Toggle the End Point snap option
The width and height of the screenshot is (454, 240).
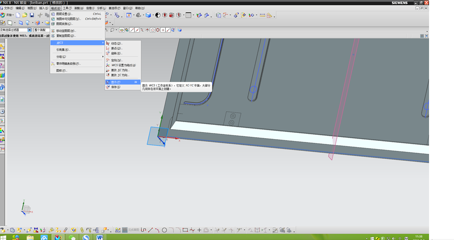pyautogui.click(x=132, y=30)
